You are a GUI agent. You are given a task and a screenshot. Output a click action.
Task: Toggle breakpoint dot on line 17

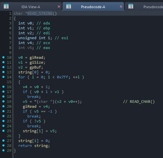click(3, 91)
